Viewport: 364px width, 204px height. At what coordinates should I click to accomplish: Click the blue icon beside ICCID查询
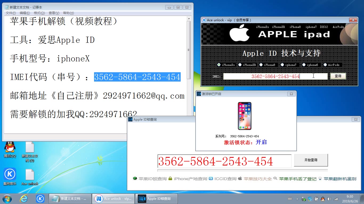[211, 178]
